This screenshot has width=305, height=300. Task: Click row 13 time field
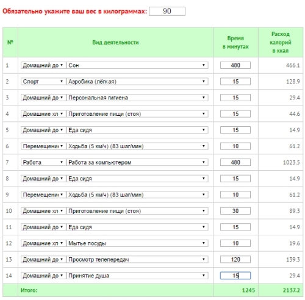235,259
